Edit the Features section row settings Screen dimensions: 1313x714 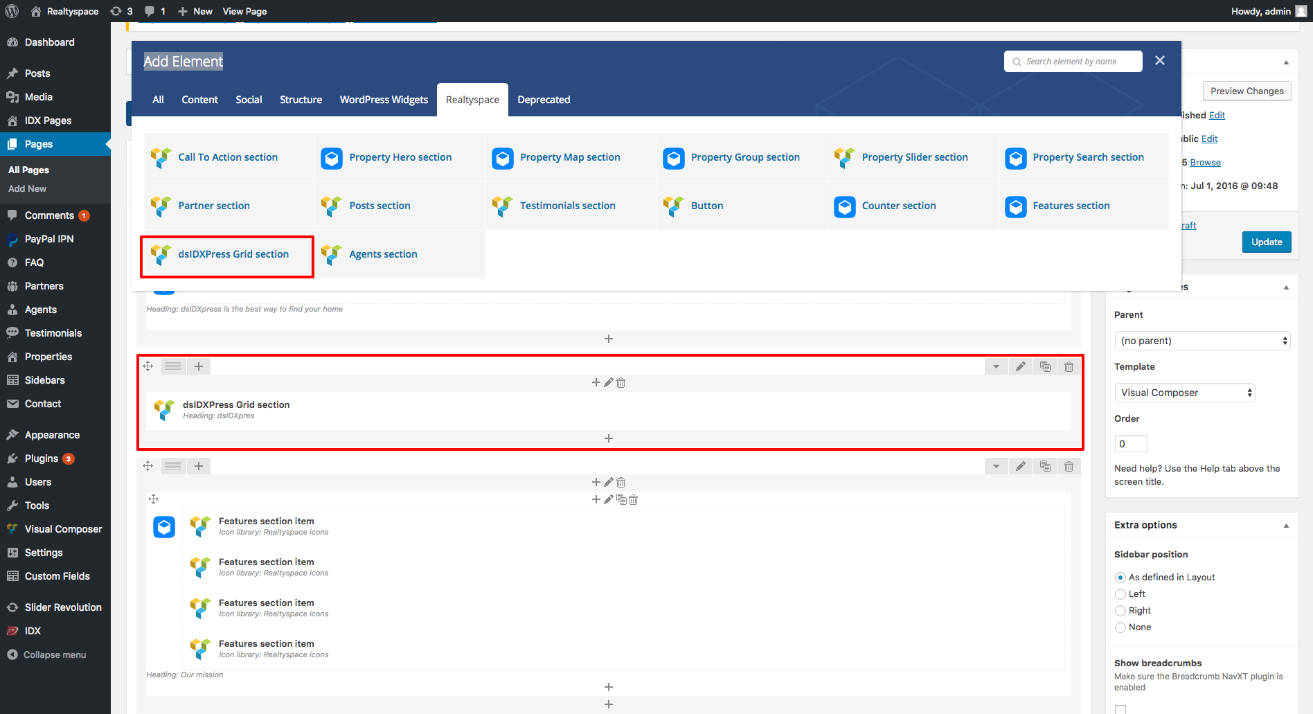coord(1021,466)
